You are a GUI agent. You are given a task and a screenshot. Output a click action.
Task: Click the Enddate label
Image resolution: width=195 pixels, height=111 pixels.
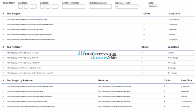[x=44, y=3]
